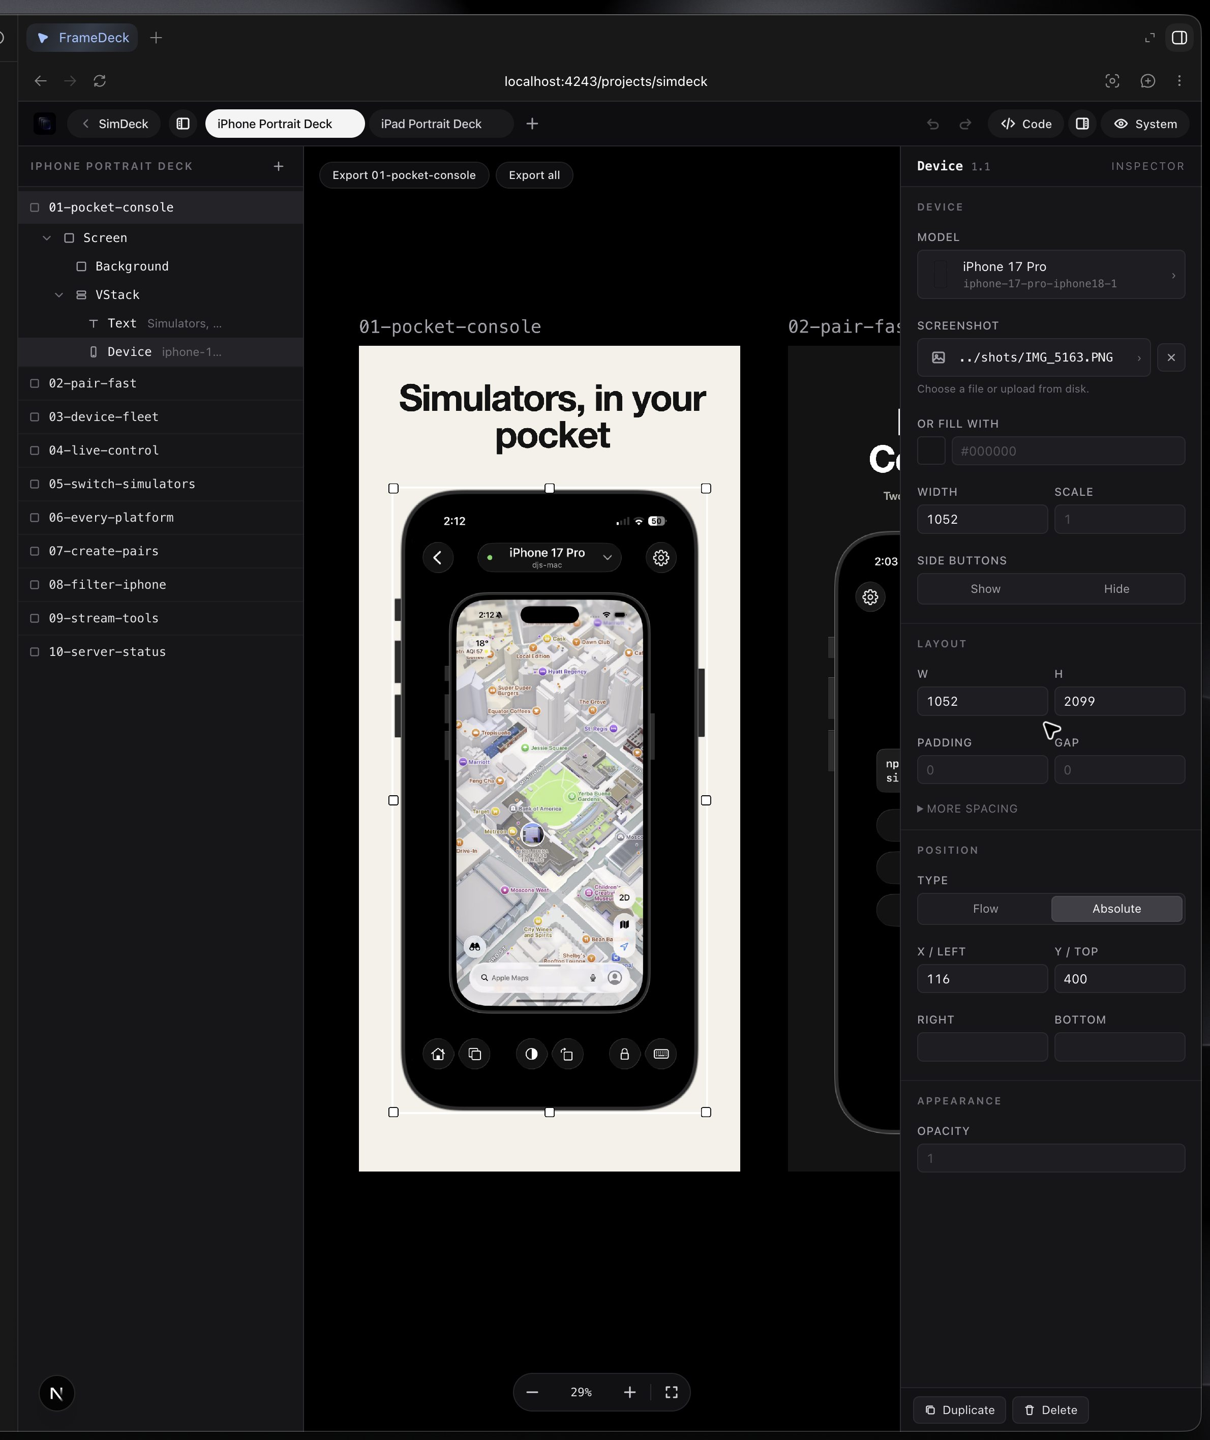Open the System appearance toggle
Image resolution: width=1210 pixels, height=1440 pixels.
tap(1145, 124)
